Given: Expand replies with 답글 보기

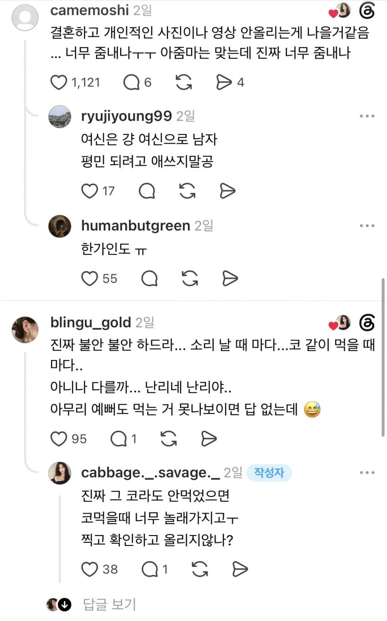Looking at the screenshot, I should point(110,604).
